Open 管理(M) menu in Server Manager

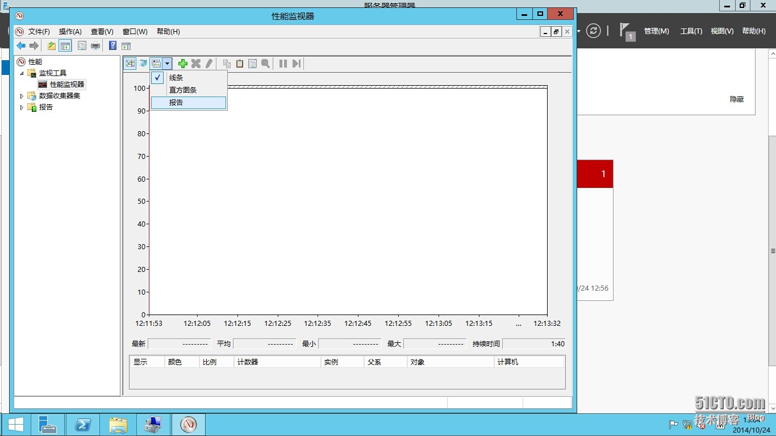click(656, 31)
